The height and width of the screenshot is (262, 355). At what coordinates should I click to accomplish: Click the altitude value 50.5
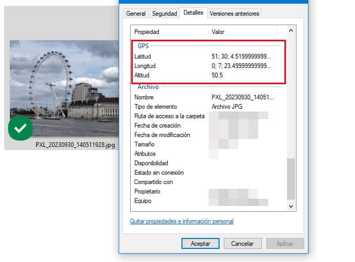click(x=217, y=75)
